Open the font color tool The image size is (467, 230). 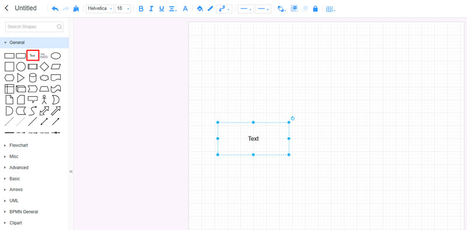185,9
